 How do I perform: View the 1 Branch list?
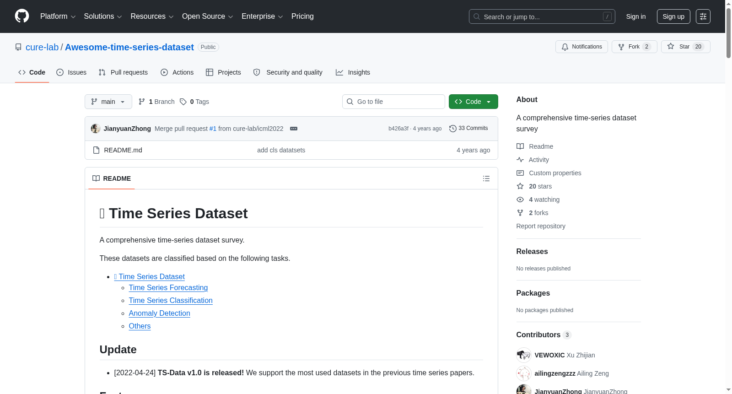point(156,102)
